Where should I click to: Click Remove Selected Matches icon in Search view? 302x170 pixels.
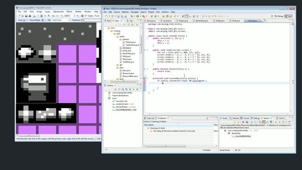pyautogui.click(x=243, y=122)
